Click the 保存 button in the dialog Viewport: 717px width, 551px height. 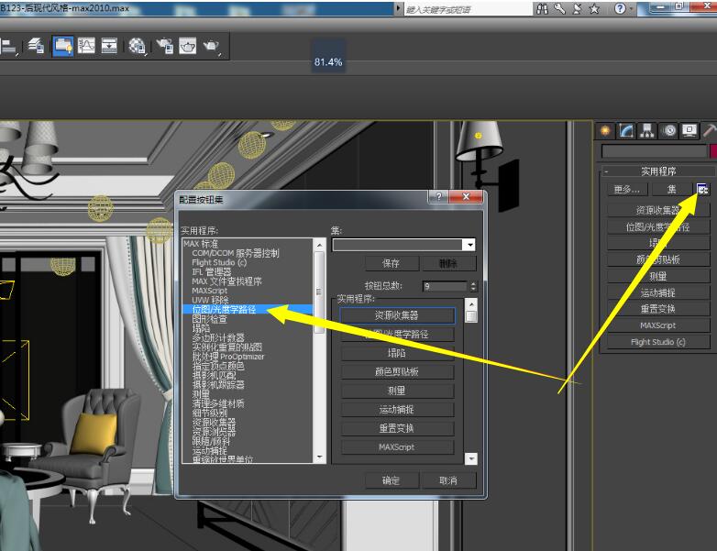tap(392, 263)
